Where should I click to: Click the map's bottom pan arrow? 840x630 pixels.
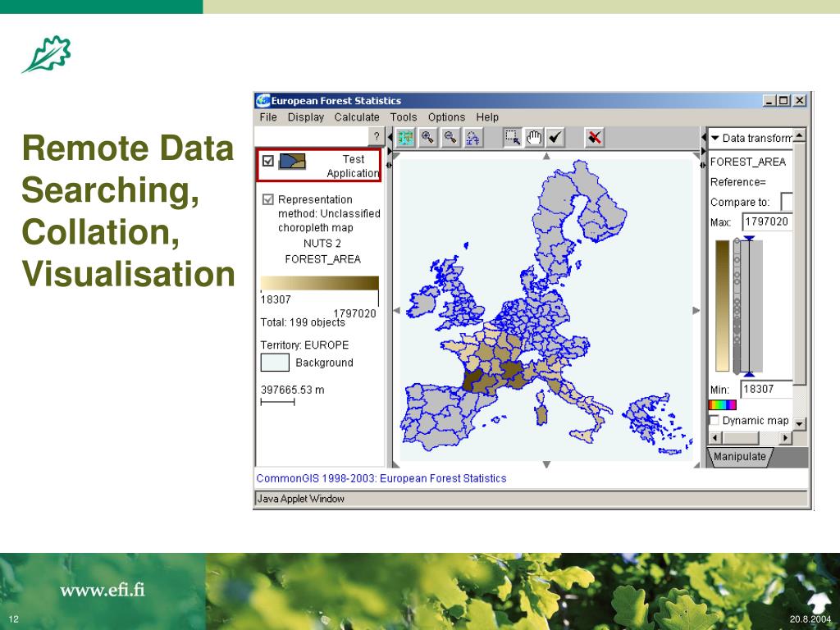coord(546,464)
